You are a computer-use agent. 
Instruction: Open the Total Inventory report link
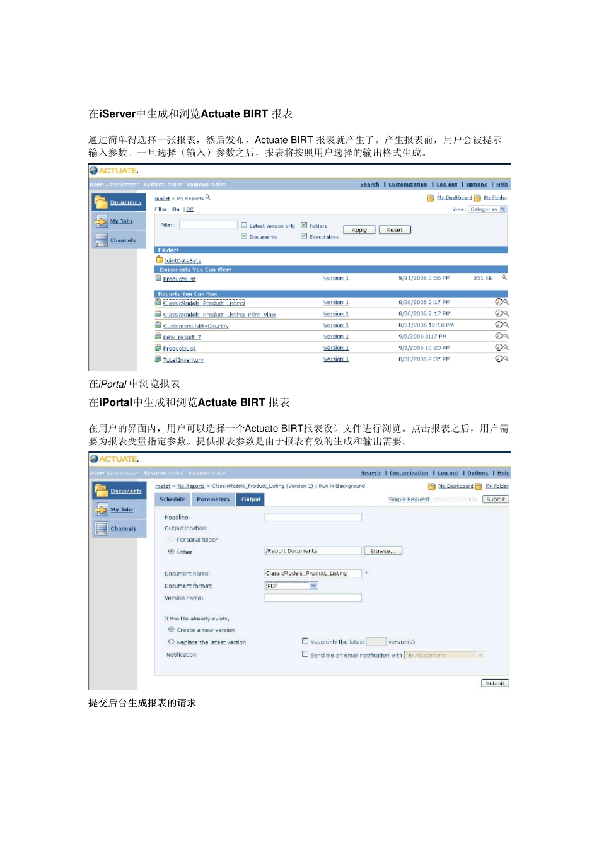pos(183,360)
